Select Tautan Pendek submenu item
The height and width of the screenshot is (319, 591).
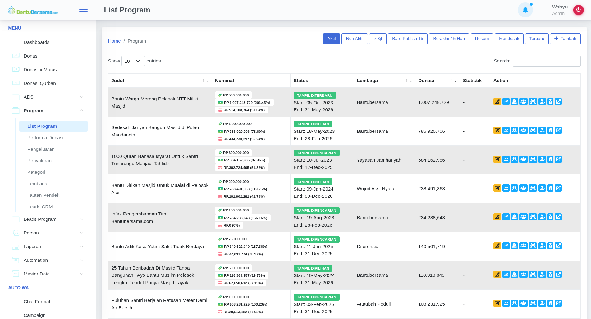44,195
